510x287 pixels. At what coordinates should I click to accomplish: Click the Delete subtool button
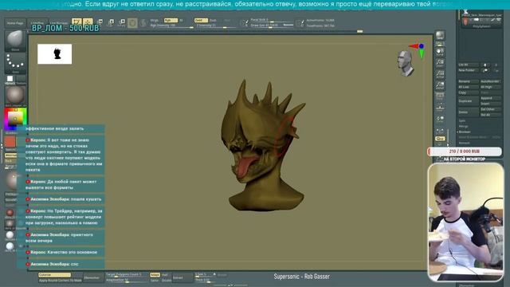click(468, 112)
